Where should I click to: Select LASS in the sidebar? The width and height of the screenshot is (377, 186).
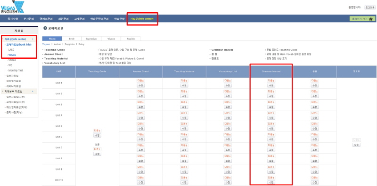pyautogui.click(x=11, y=50)
